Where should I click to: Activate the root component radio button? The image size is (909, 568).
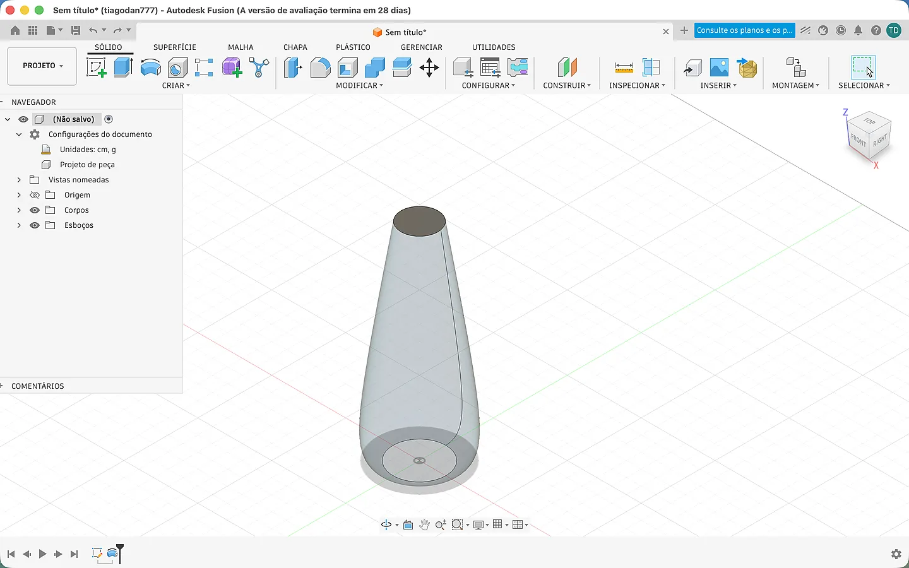[109, 119]
